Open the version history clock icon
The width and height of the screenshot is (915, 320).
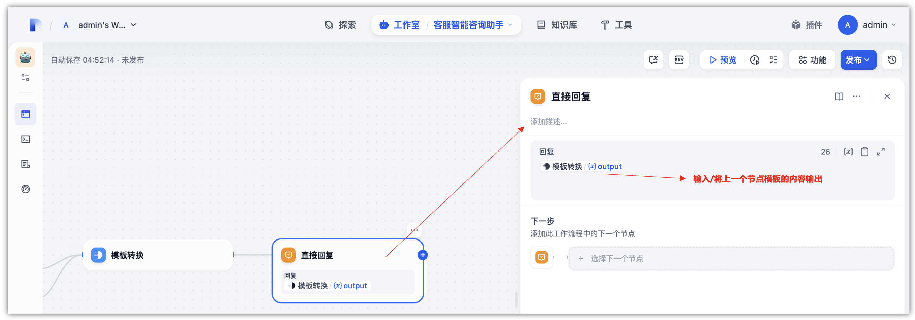tap(892, 60)
